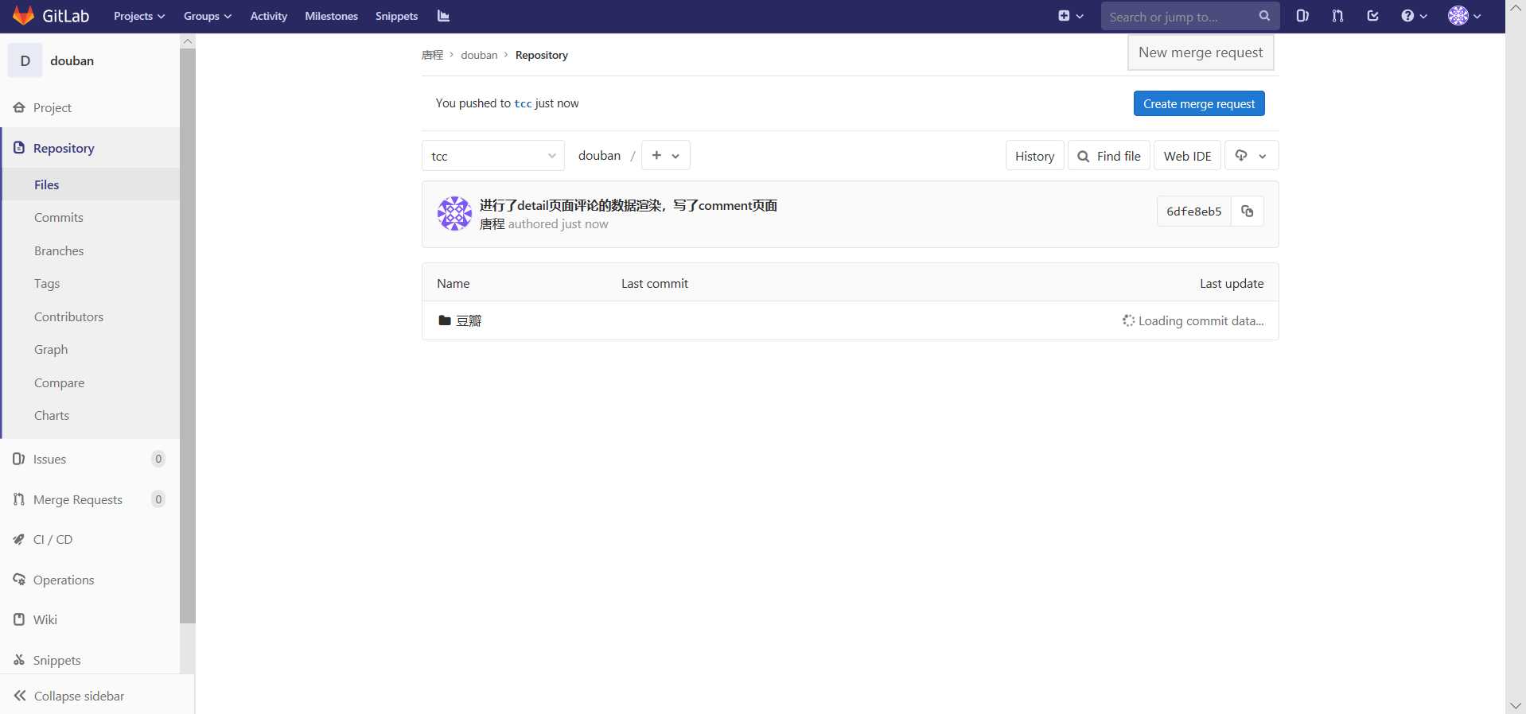Image resolution: width=1526 pixels, height=714 pixels.
Task: Click the 唐程 breadcrumb link
Action: (x=432, y=55)
